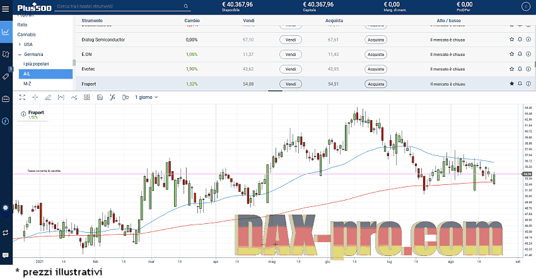This screenshot has width=536, height=278.
Task: Open the closed positions briefcase icon
Action: [6, 99]
